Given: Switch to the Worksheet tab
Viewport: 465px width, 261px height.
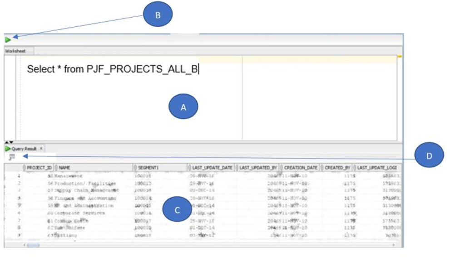Looking at the screenshot, I should 15,51.
